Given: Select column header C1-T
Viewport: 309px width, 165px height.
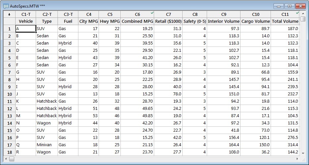Looking at the screenshot, I should (26, 14).
